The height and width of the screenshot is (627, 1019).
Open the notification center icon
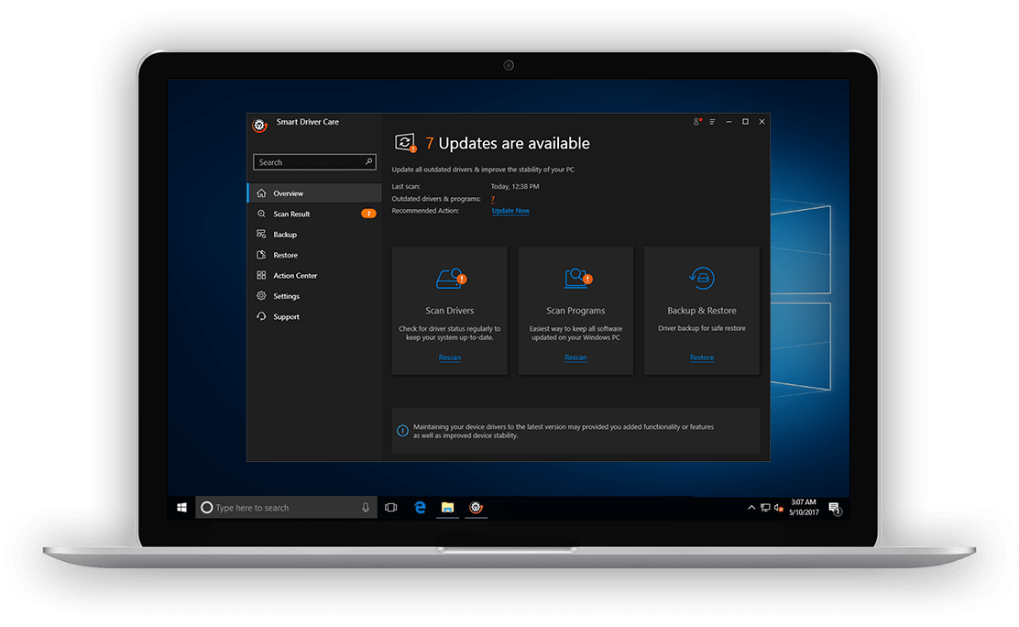point(835,508)
